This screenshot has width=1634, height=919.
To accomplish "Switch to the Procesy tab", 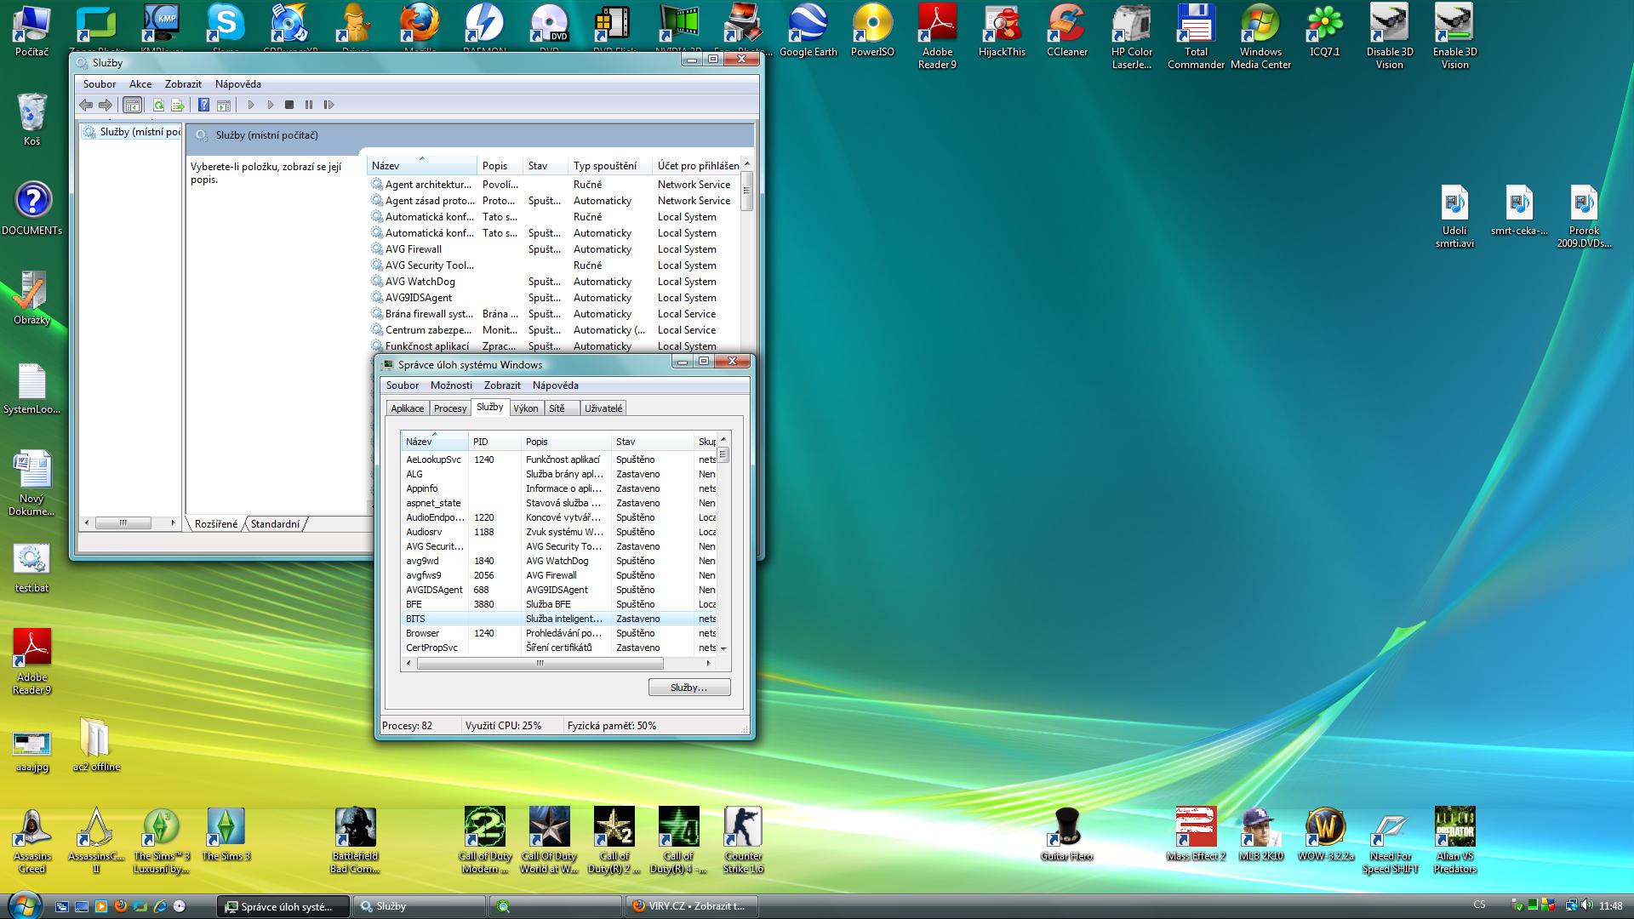I will [x=449, y=408].
